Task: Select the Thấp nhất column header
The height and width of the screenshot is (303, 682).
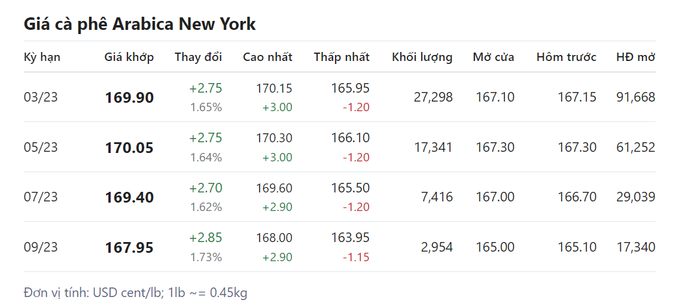Action: 342,57
